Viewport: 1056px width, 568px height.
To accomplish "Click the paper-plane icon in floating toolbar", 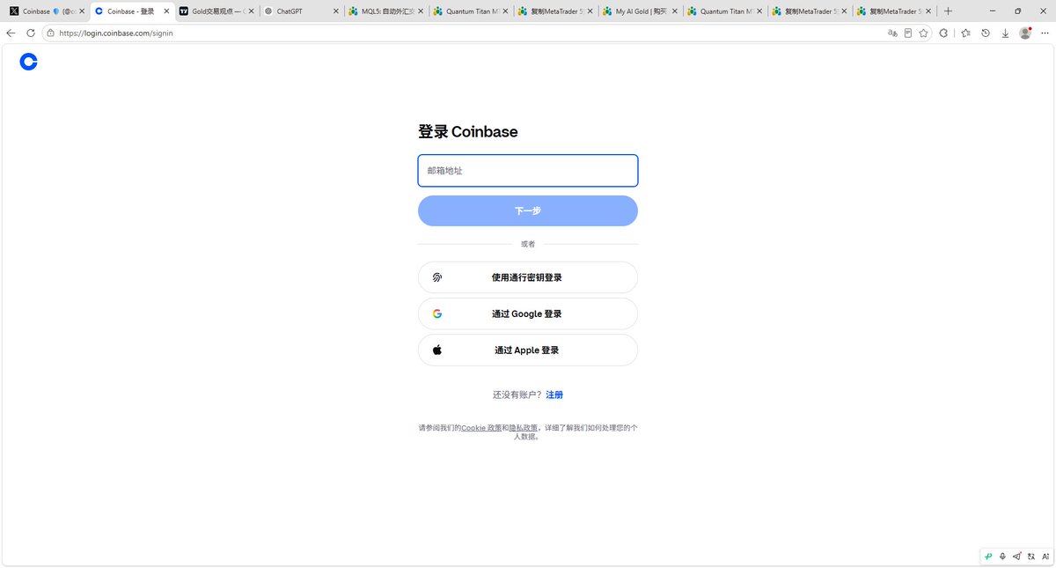I will [x=1017, y=556].
